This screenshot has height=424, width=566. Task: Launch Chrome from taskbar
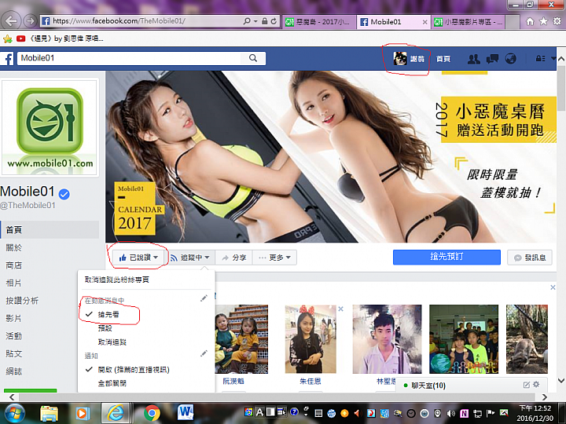pos(152,414)
